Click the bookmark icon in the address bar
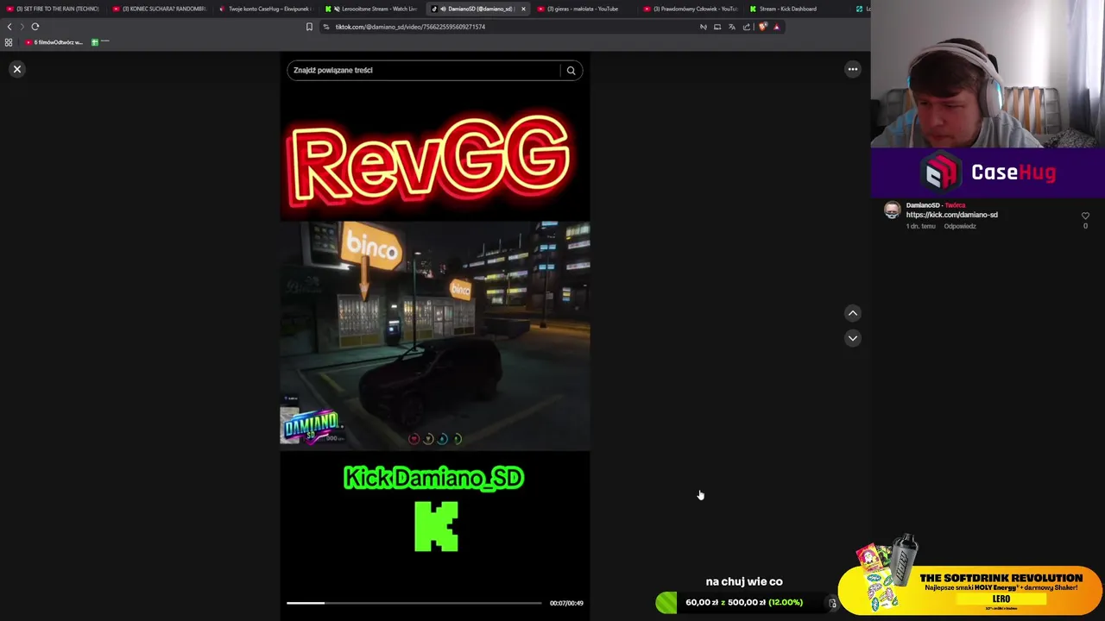 click(309, 27)
